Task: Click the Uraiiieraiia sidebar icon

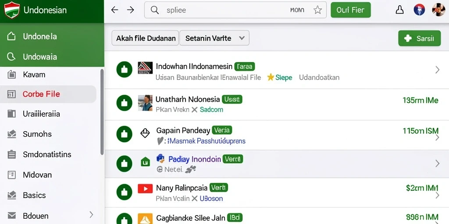Action: 11,114
